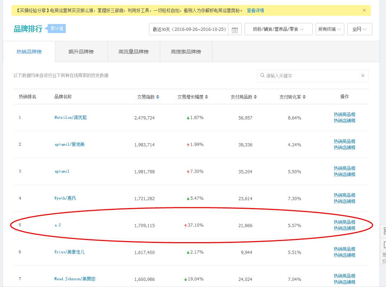Image resolution: width=386 pixels, height=287 pixels.
Task: Open the Wyeth/惠氏 brand link
Action: [65, 198]
